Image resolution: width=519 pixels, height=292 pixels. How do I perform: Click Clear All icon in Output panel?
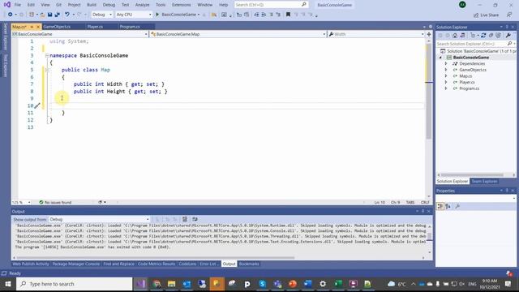(x=185, y=219)
